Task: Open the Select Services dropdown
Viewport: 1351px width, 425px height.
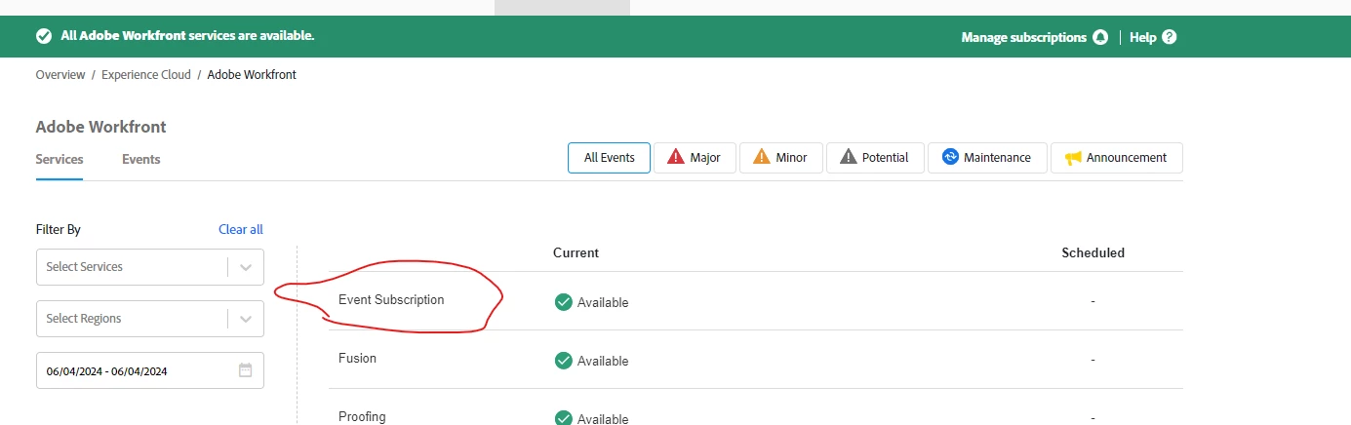Action: 150,267
